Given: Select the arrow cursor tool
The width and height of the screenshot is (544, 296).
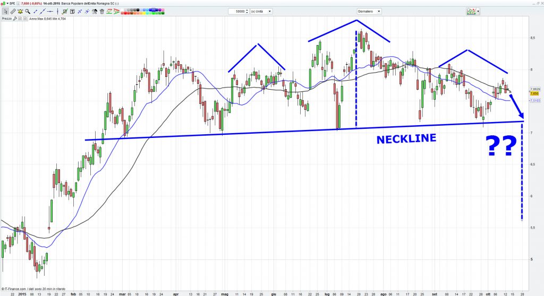Looking at the screenshot, I should [6, 11].
